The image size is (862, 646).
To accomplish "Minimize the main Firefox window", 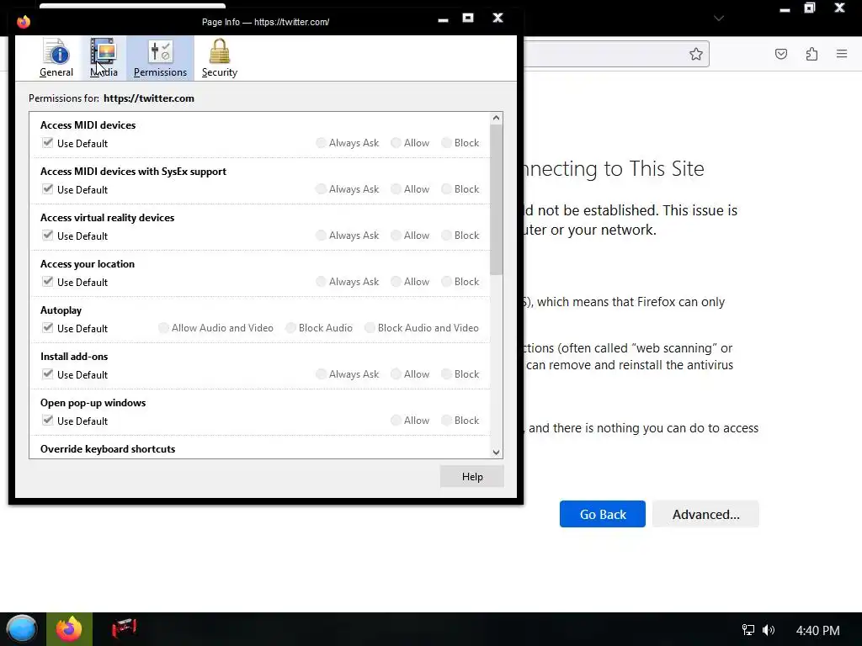I will pos(785,8).
